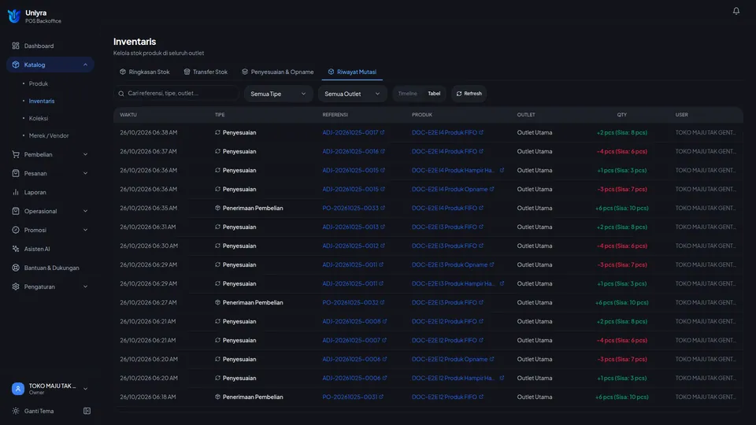Click the external-link icon beside PO-20261025-0031

381,397
